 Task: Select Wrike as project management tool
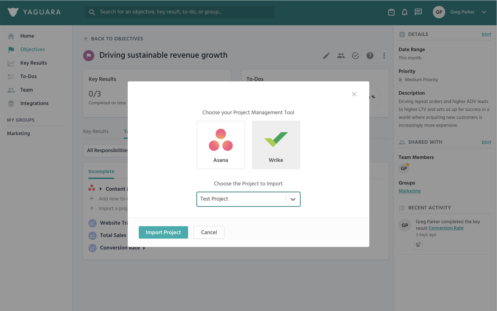click(x=276, y=145)
